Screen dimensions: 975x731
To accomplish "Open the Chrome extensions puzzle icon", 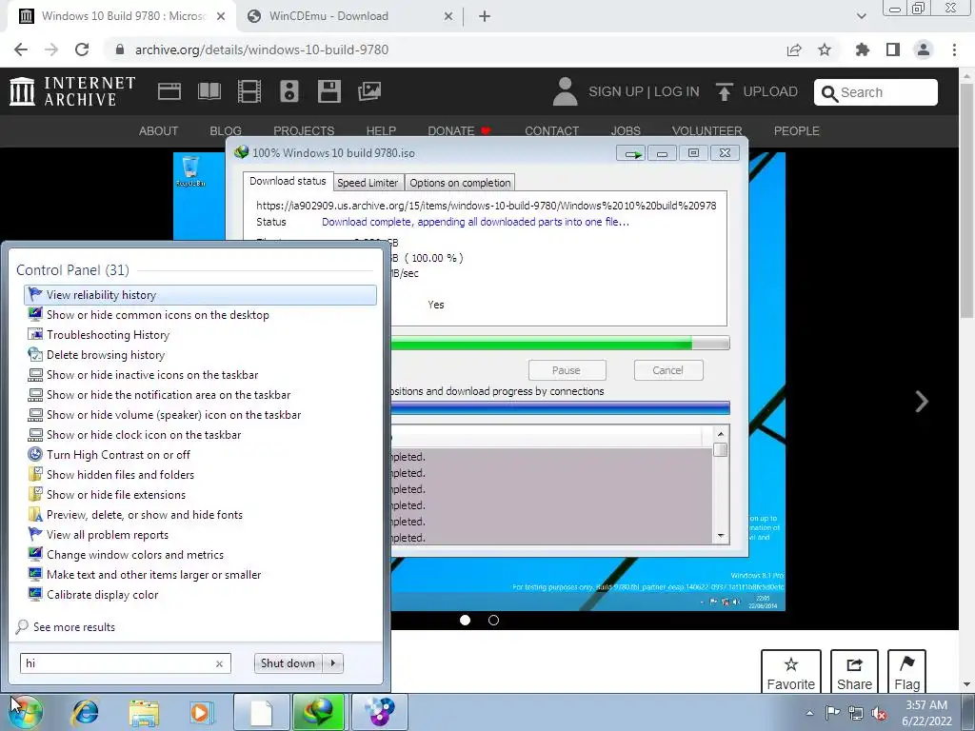I will (x=863, y=49).
